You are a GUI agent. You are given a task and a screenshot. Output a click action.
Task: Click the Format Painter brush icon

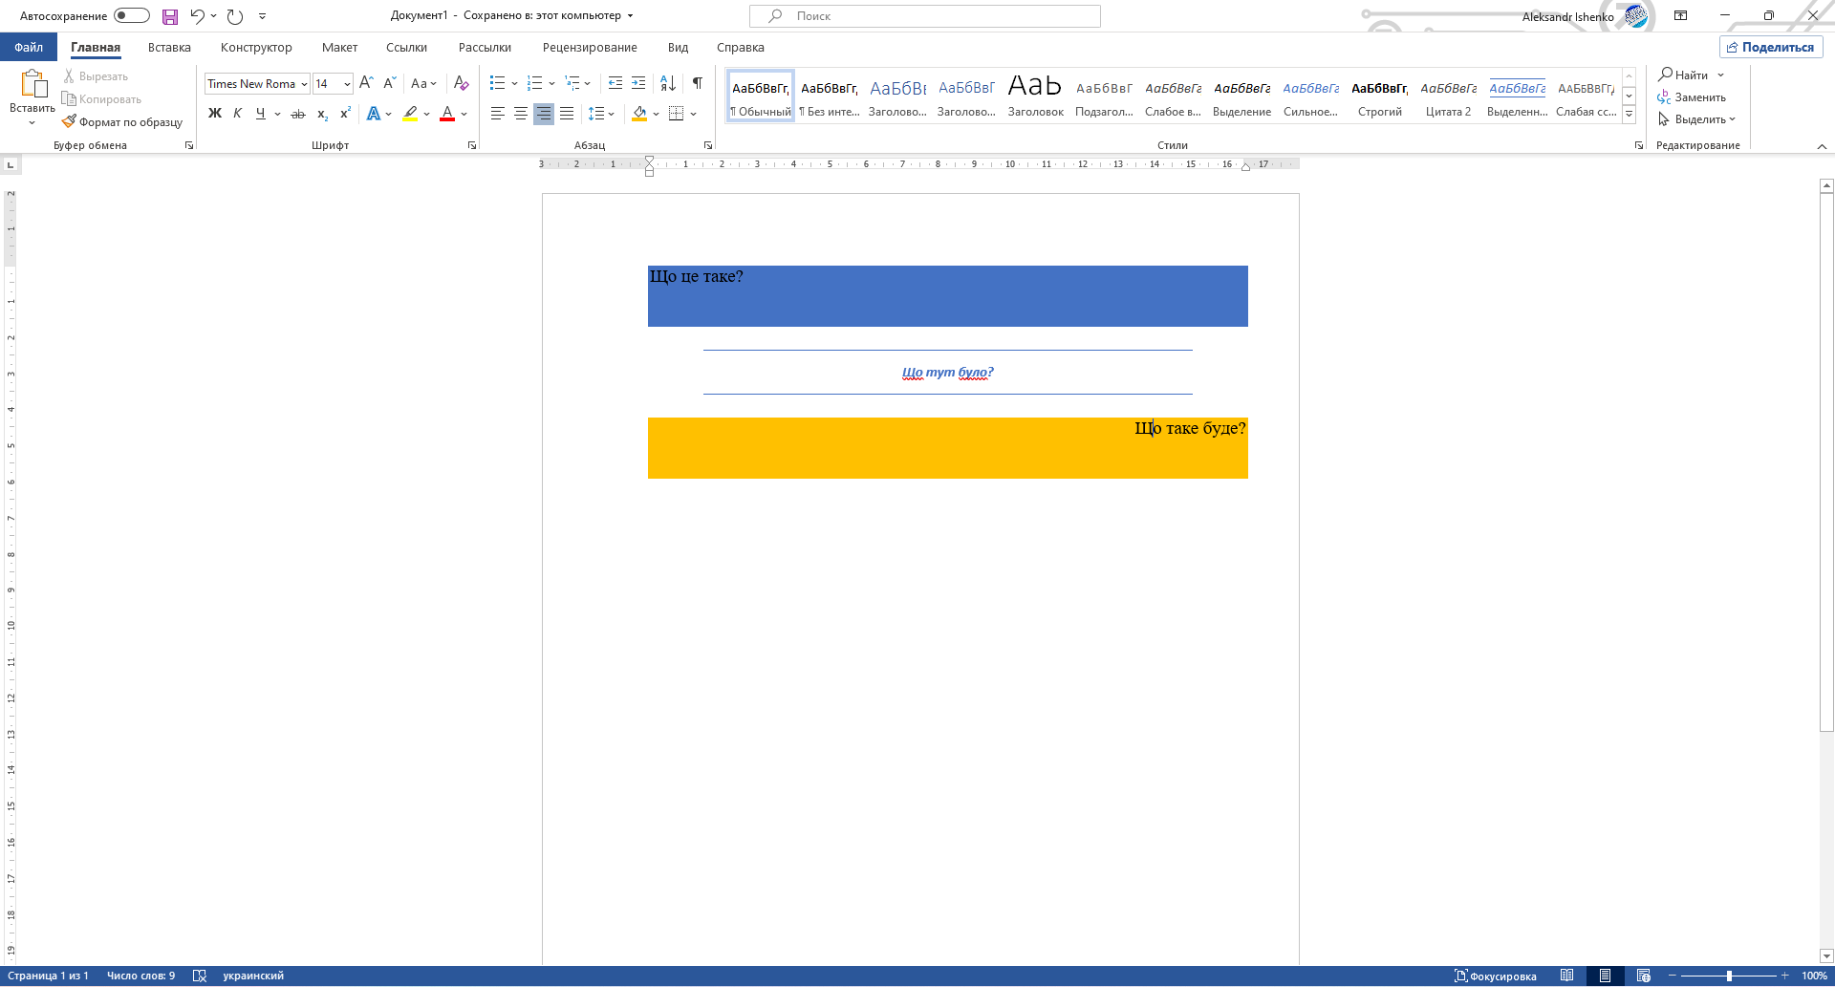(69, 122)
